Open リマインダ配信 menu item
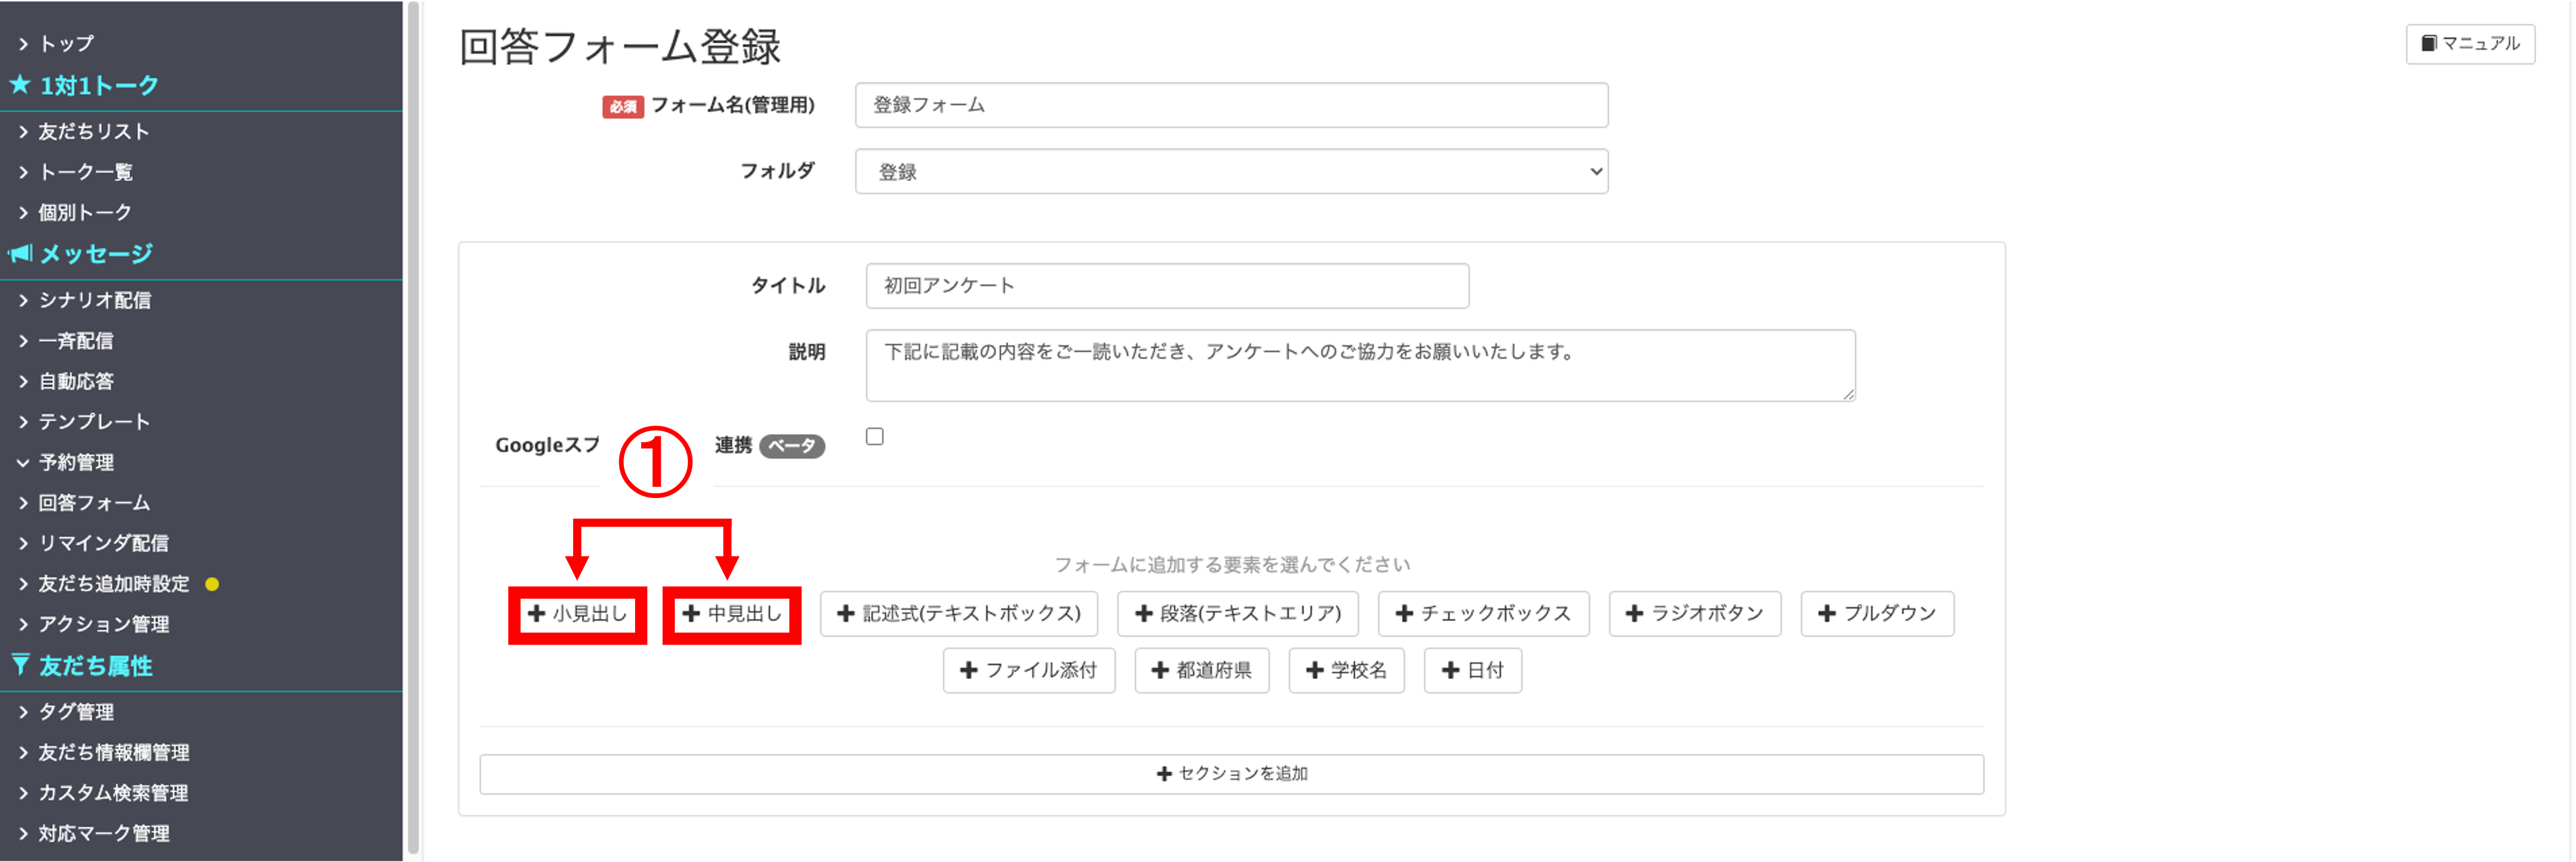Screen dimensions: 2576x862 [x=103, y=543]
